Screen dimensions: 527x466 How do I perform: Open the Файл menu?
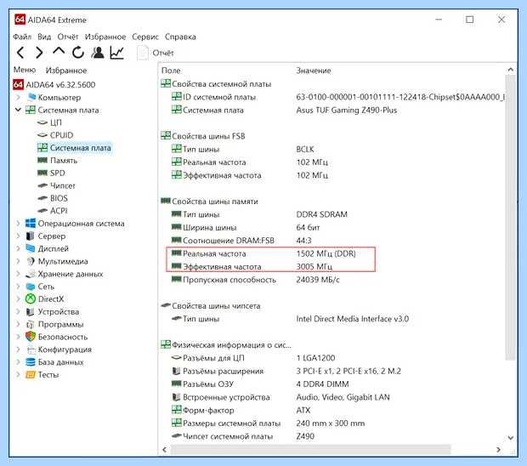(x=22, y=37)
